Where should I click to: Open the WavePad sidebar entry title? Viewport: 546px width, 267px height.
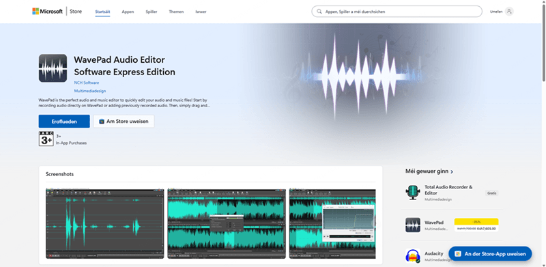[x=434, y=223]
